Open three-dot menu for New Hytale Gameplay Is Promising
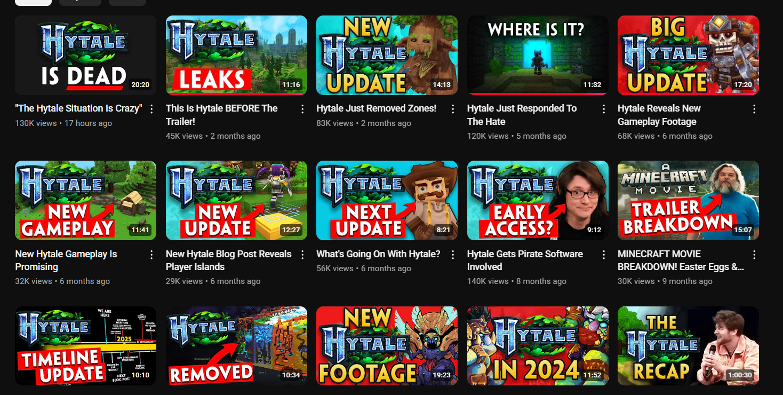The height and width of the screenshot is (395, 783). (x=151, y=255)
